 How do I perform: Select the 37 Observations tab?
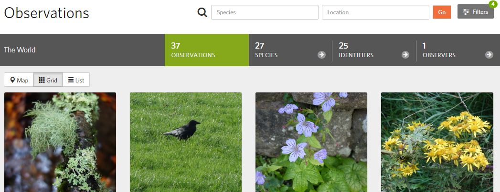[207, 50]
